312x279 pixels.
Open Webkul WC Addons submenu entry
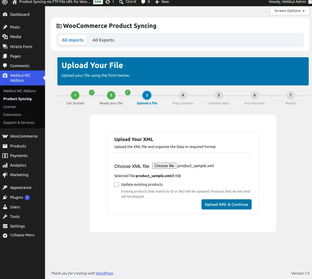point(20,91)
